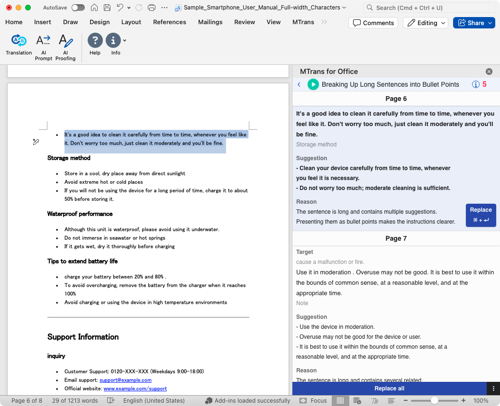Click the green play button in MTrans panel
The height and width of the screenshot is (406, 500).
tap(313, 84)
